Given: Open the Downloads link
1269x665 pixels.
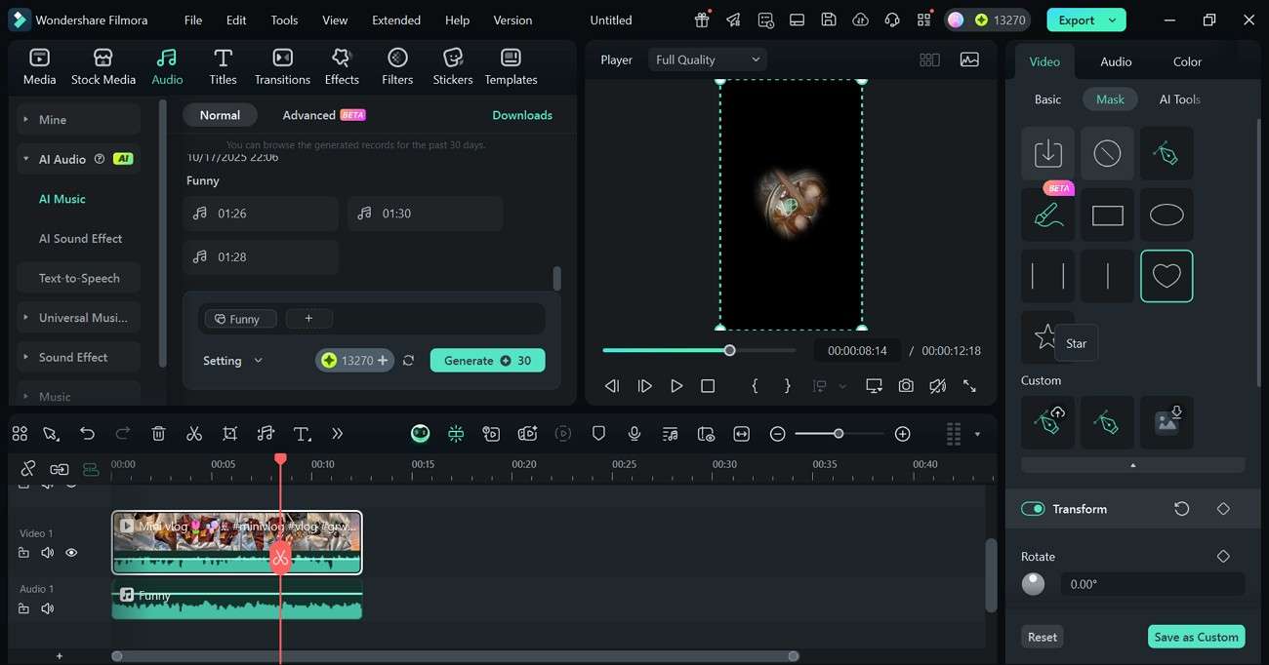Looking at the screenshot, I should pyautogui.click(x=522, y=115).
